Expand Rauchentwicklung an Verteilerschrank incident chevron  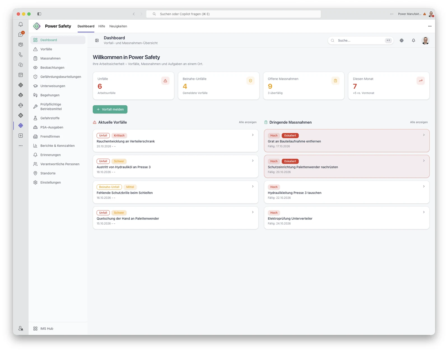coord(253,135)
